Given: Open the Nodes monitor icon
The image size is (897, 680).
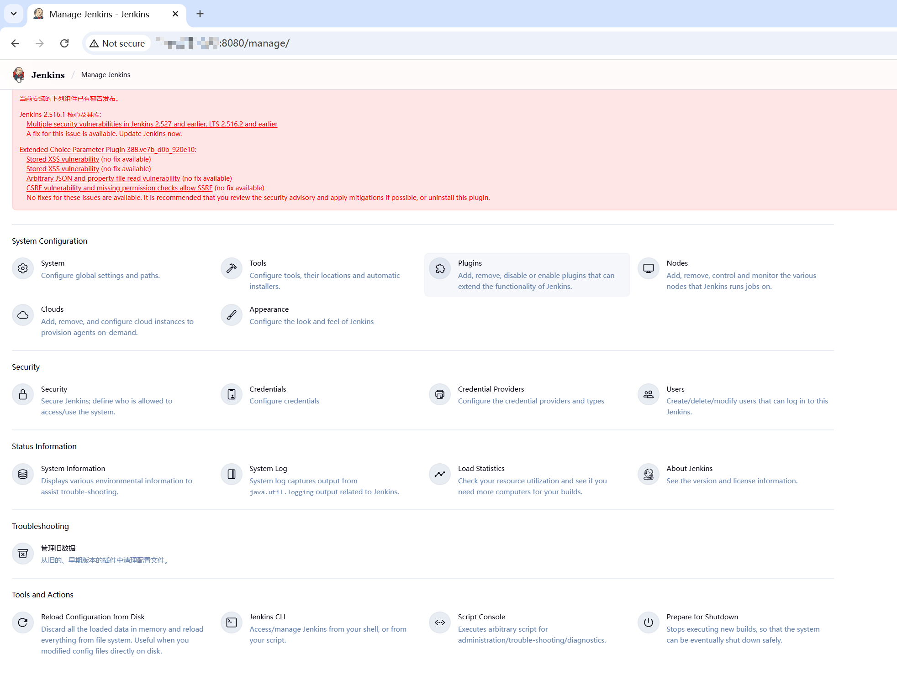Looking at the screenshot, I should [x=649, y=269].
